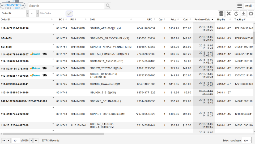Click the vertical scrollbar thumb
Viewport: 255px width, 144px height.
pyautogui.click(x=254, y=38)
